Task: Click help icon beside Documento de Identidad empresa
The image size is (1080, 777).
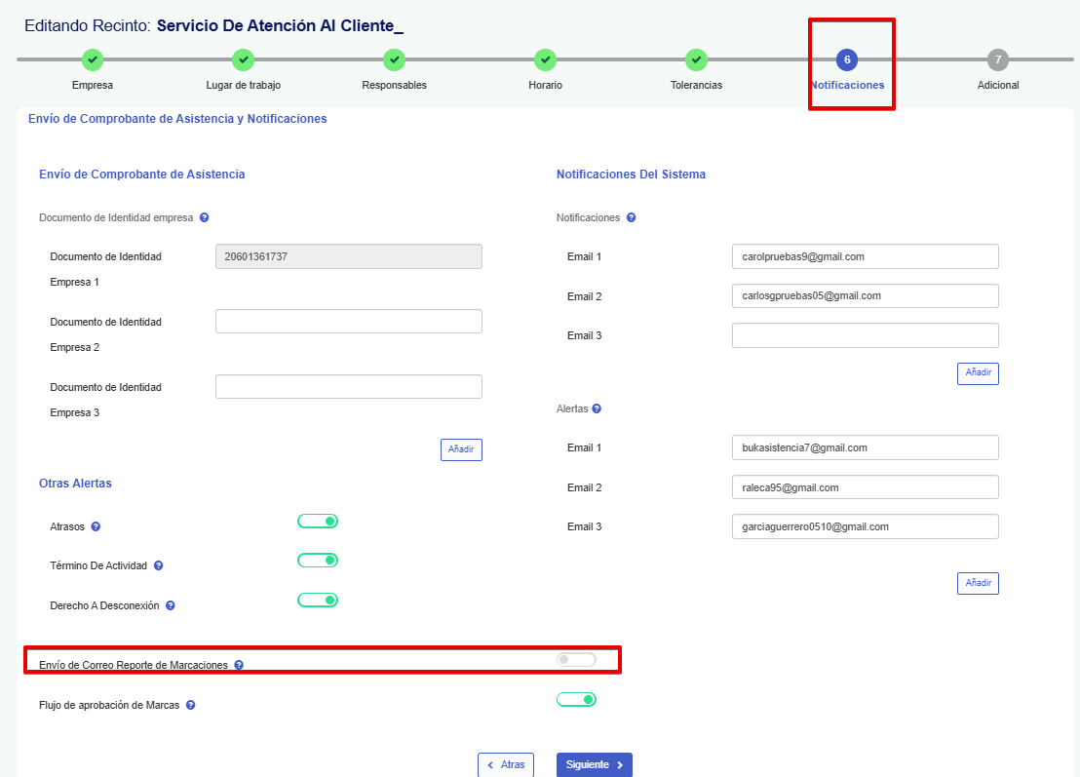Action: pos(204,218)
